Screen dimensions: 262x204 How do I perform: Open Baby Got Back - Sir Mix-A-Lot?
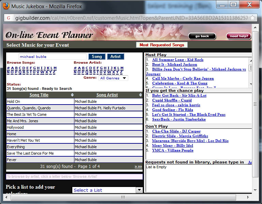click(179, 95)
